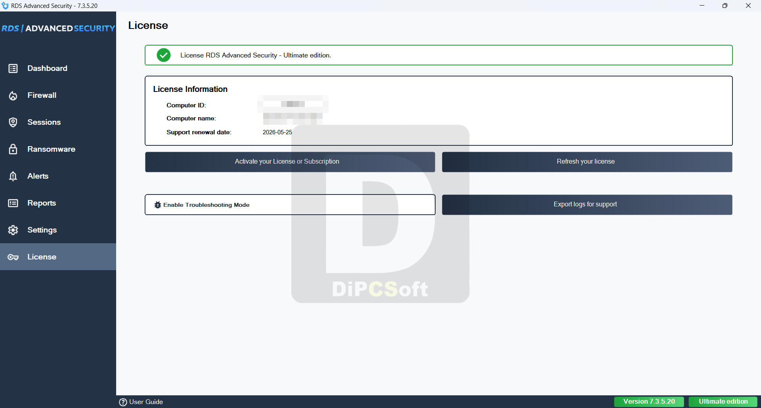761x408 pixels.
Task: Click the Computer name label
Action: (x=191, y=118)
